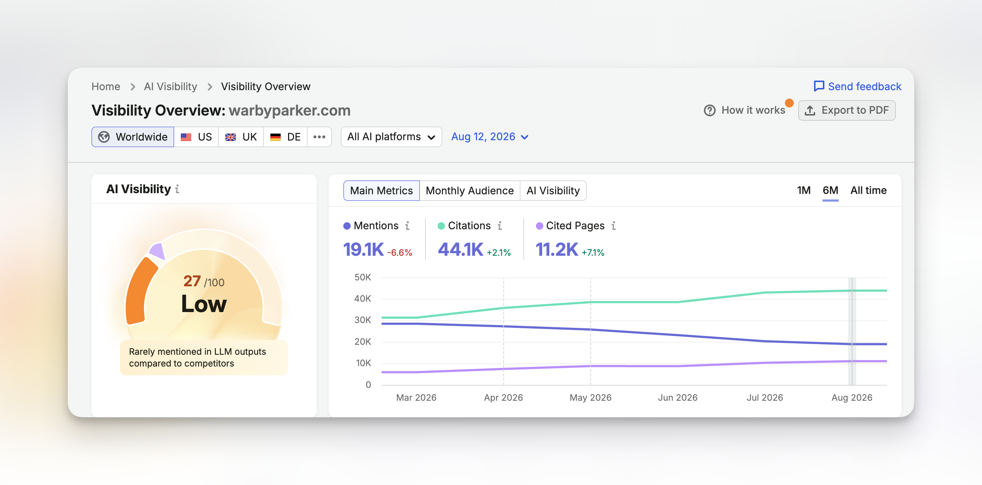Image resolution: width=982 pixels, height=485 pixels.
Task: Click the 'Low' rating label in the gauge
Action: pos(204,304)
